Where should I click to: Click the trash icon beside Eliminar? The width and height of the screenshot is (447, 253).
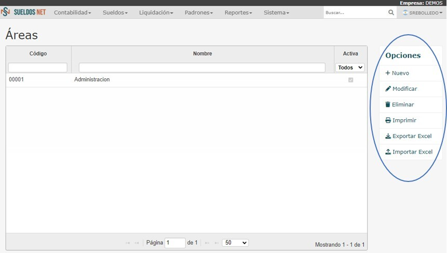(x=388, y=104)
